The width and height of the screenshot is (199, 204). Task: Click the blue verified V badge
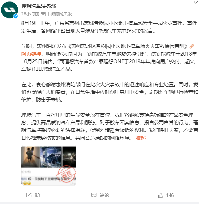pyautogui.click(x=16, y=16)
